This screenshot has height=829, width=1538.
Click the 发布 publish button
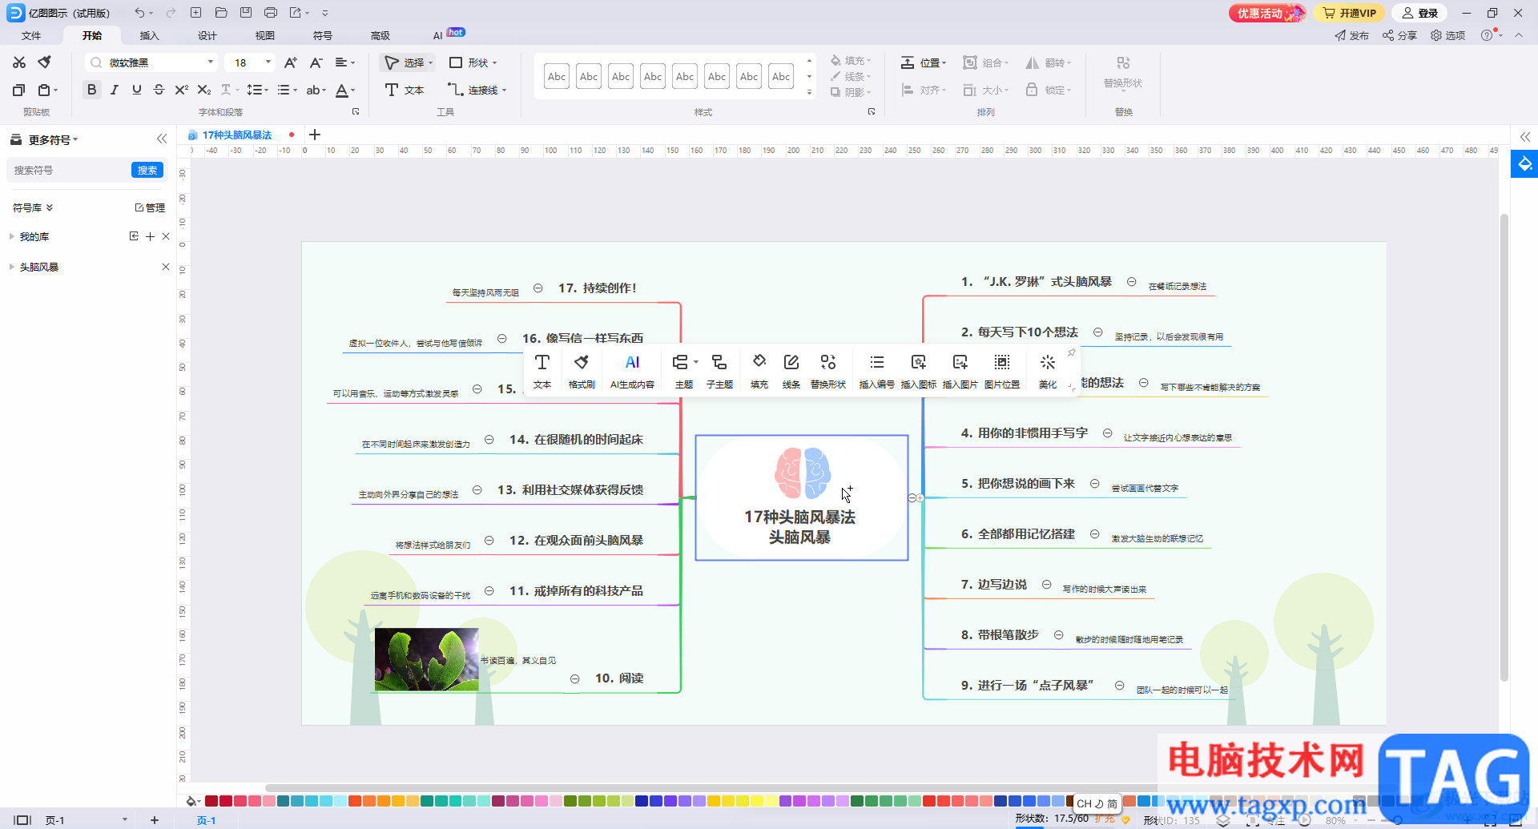(1352, 35)
